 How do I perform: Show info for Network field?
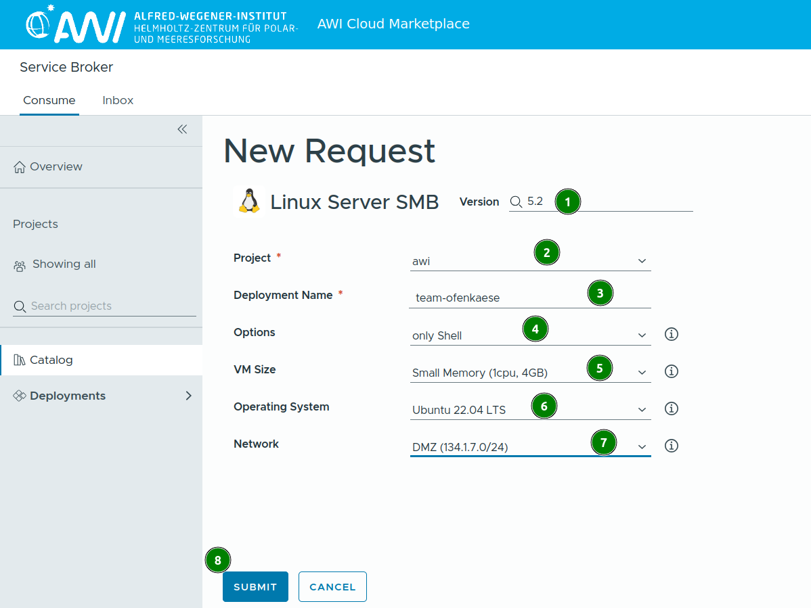pos(671,446)
